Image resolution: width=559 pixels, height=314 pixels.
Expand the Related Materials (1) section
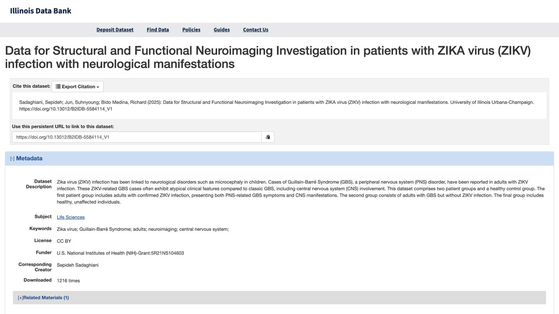coord(43,298)
